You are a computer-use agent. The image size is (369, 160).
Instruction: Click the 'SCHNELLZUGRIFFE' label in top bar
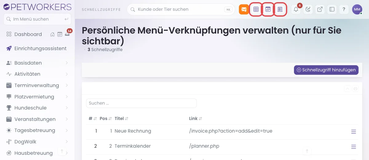pos(101,10)
